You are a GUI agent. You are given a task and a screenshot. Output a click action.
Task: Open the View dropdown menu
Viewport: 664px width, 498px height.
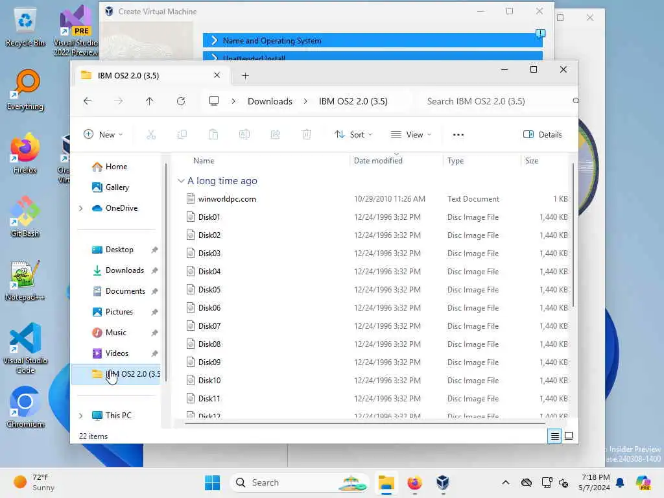click(410, 135)
